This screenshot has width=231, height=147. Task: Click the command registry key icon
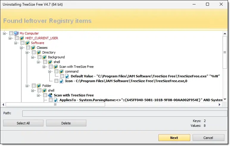[x=61, y=71]
